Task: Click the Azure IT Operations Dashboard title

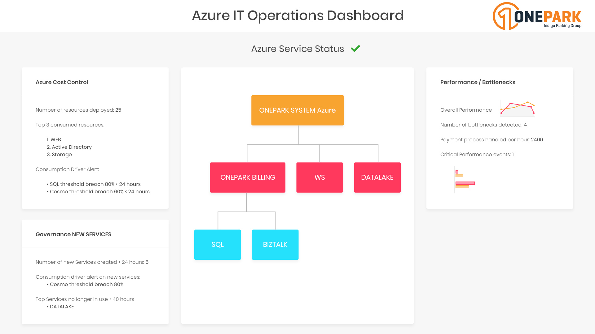Action: pyautogui.click(x=298, y=15)
